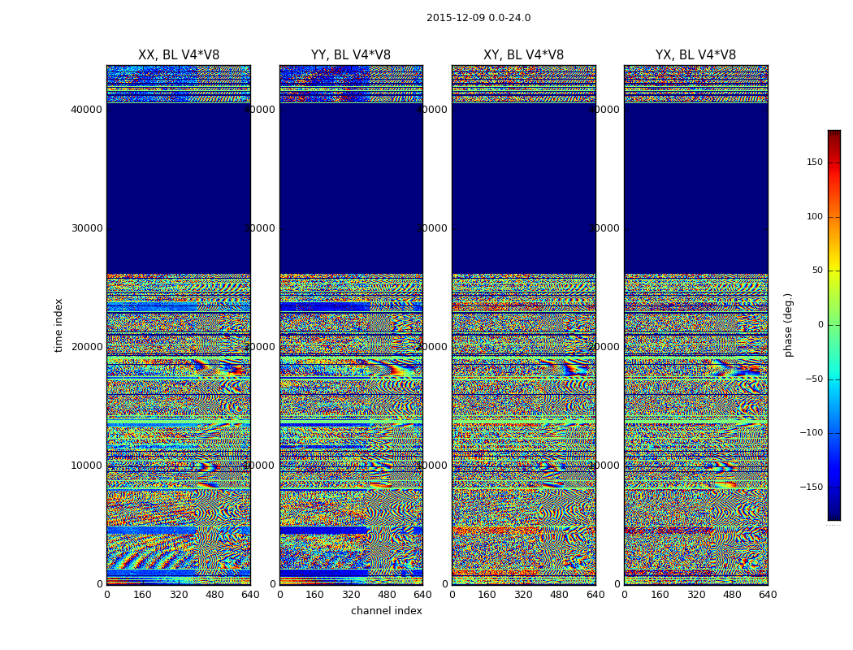Click the 150 tick on the colorbar
Image resolution: width=853 pixels, height=650 pixels.
point(814,162)
